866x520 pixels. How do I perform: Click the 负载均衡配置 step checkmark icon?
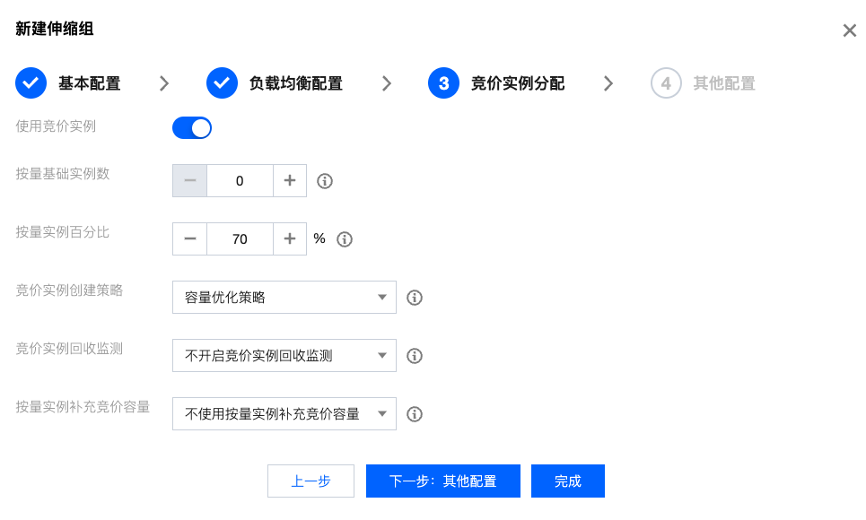(222, 83)
